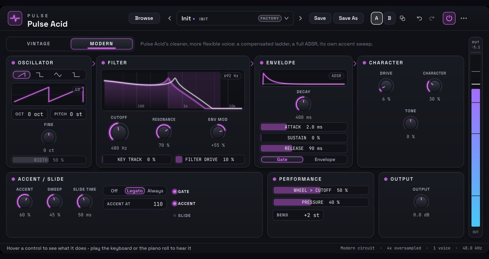The height and width of the screenshot is (259, 489).
Task: Switch to the MODERN circuit tab
Action: pos(102,44)
